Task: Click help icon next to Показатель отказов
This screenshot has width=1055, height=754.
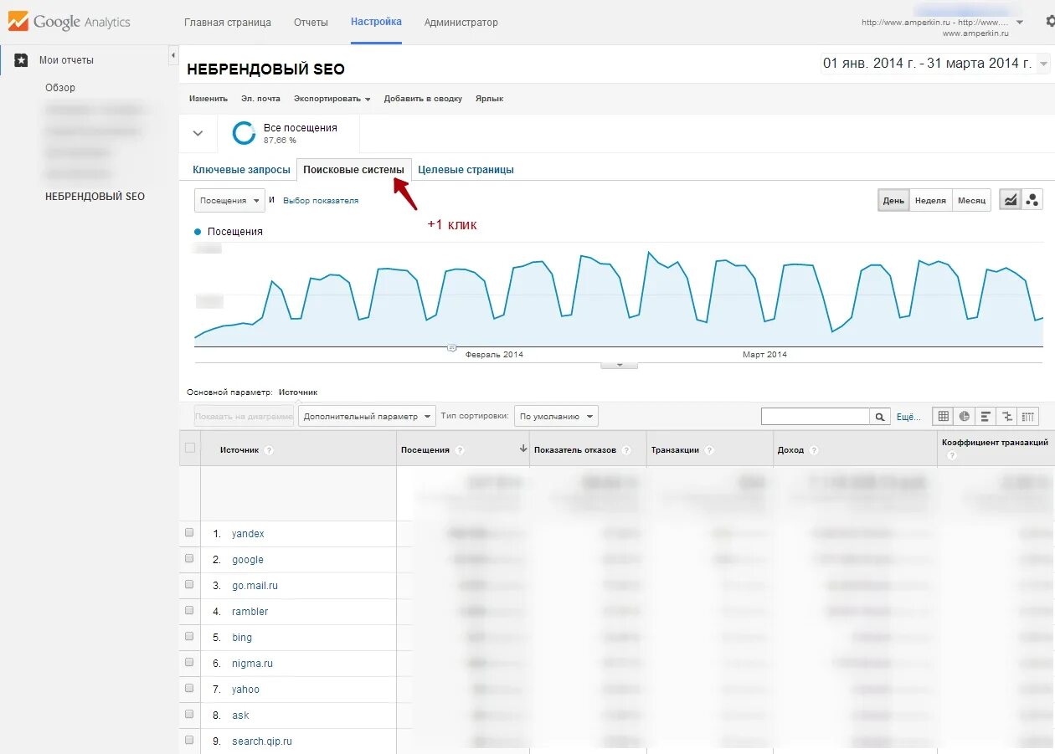Action: coord(626,450)
